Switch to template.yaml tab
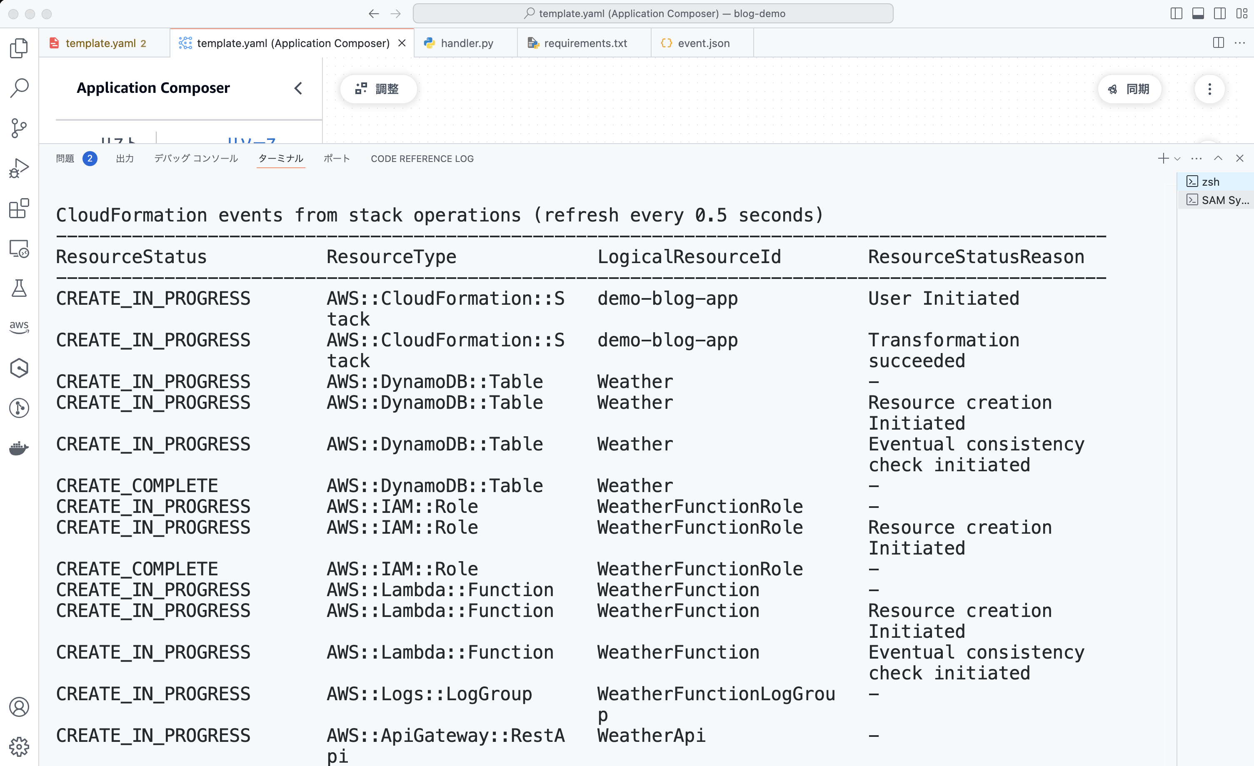1254x766 pixels. click(104, 43)
